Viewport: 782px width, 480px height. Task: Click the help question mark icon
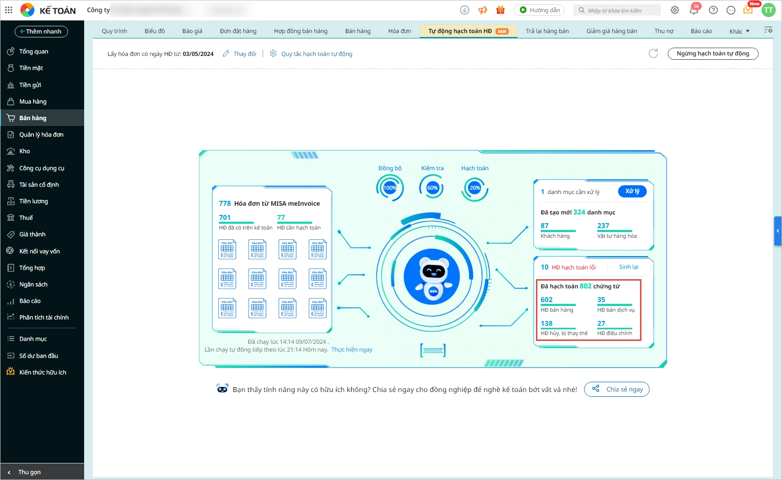[713, 10]
